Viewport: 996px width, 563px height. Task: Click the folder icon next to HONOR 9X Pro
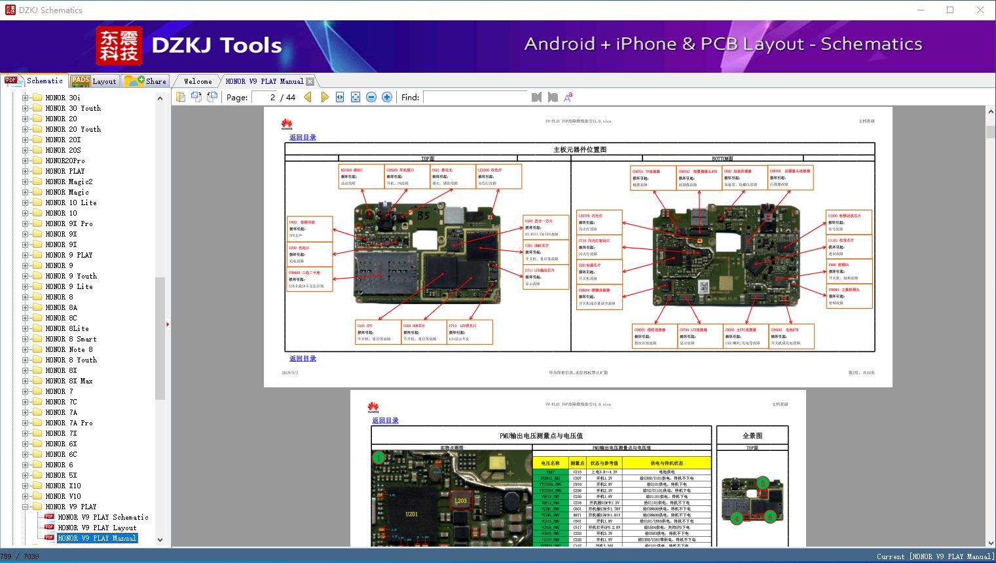click(37, 223)
